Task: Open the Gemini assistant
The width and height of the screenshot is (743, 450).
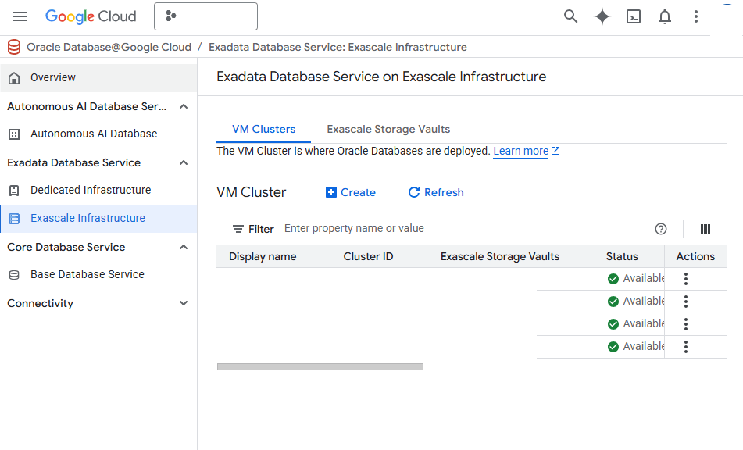Action: (x=602, y=16)
